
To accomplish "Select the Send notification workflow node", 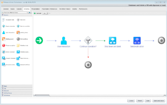I will pyautogui.click(x=137, y=40).
